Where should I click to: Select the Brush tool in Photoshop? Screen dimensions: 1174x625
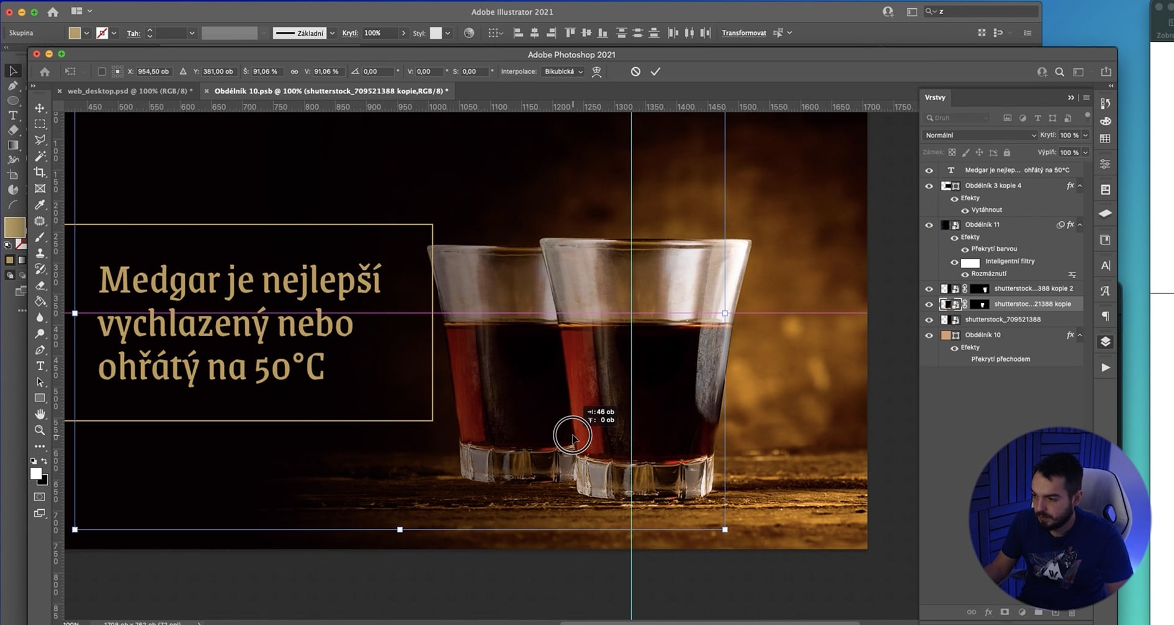40,237
